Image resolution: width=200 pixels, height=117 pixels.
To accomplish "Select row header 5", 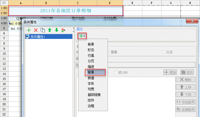I will [x=4, y=28].
